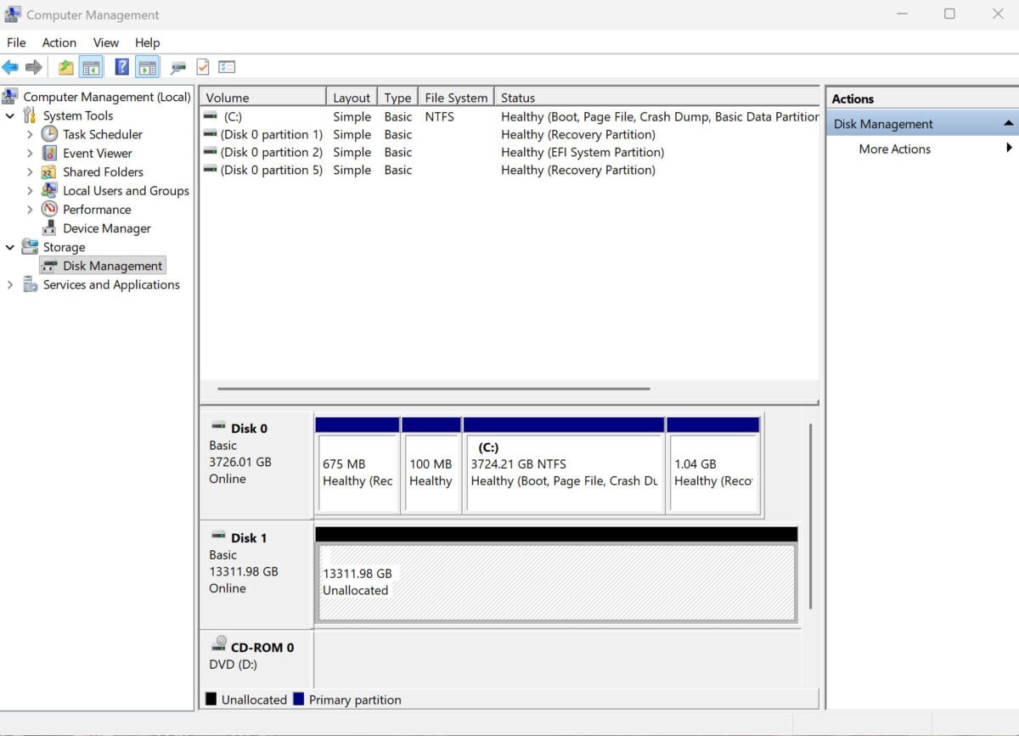This screenshot has width=1019, height=736.
Task: Toggle the Show/Hide Console Tree button
Action: coord(90,66)
